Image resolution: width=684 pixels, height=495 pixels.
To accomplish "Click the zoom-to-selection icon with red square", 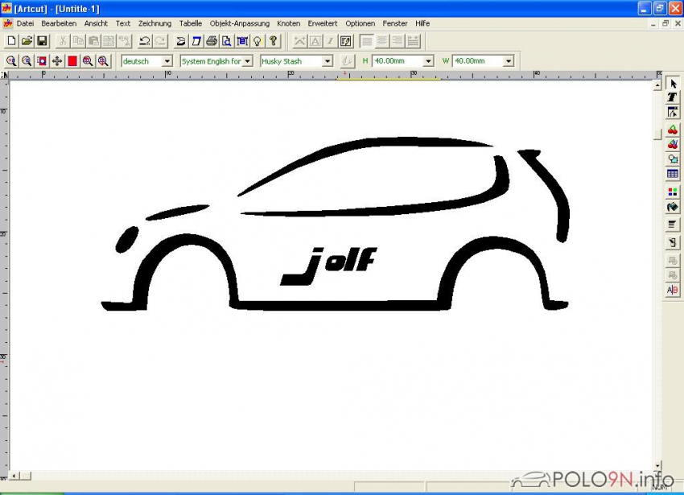I will 42,61.
